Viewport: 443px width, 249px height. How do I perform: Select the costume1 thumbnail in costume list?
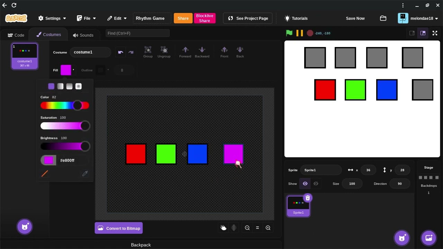tap(25, 56)
